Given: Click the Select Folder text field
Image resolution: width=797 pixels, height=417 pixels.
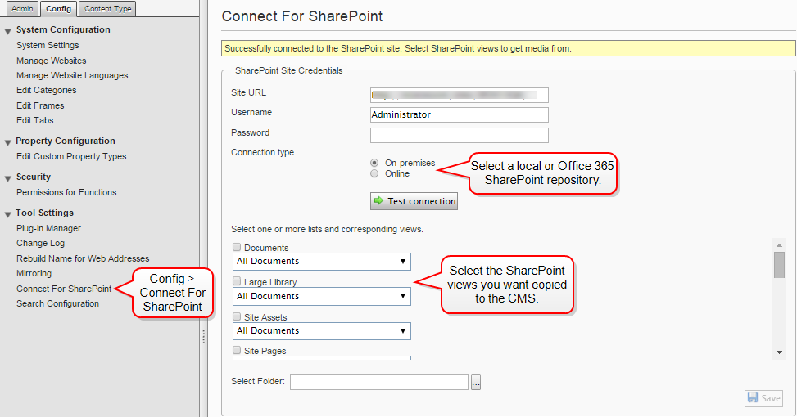Looking at the screenshot, I should click(378, 382).
